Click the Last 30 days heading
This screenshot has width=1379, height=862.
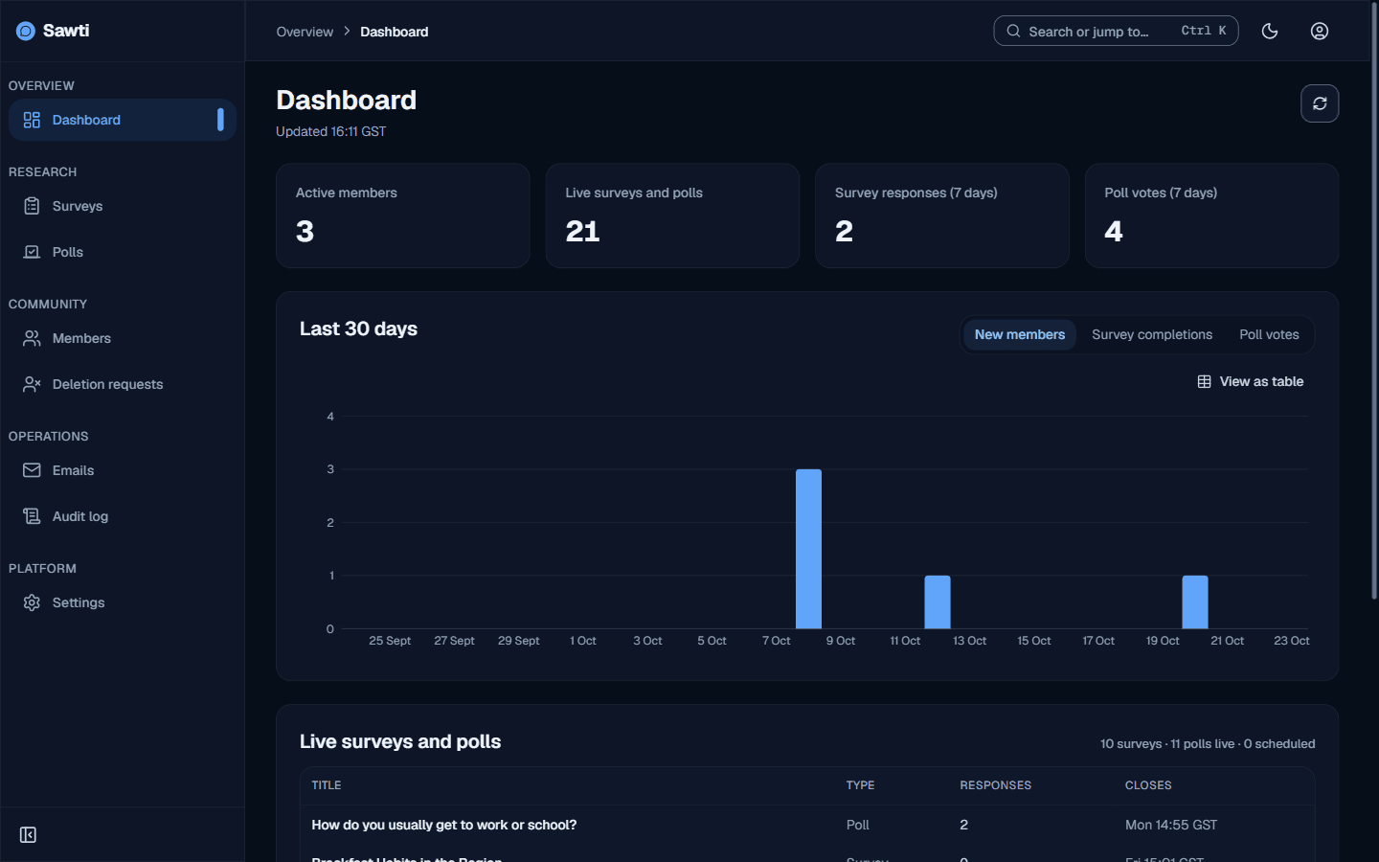tap(358, 329)
